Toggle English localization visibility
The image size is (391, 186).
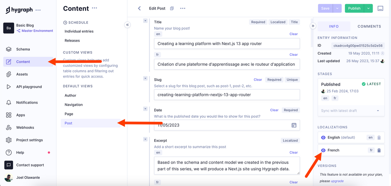(x=323, y=137)
